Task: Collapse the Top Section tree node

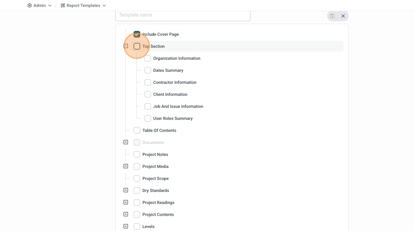Action: pos(126,46)
